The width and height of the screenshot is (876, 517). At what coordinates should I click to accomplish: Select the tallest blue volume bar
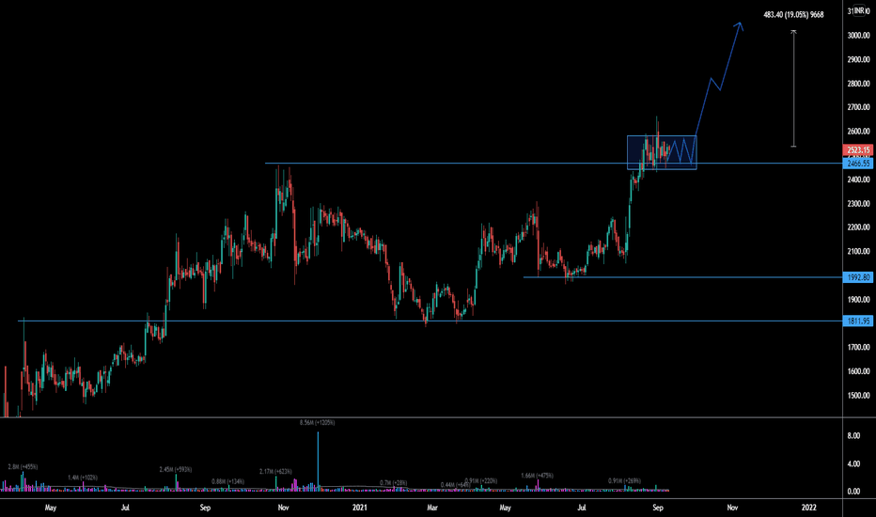[x=318, y=462]
